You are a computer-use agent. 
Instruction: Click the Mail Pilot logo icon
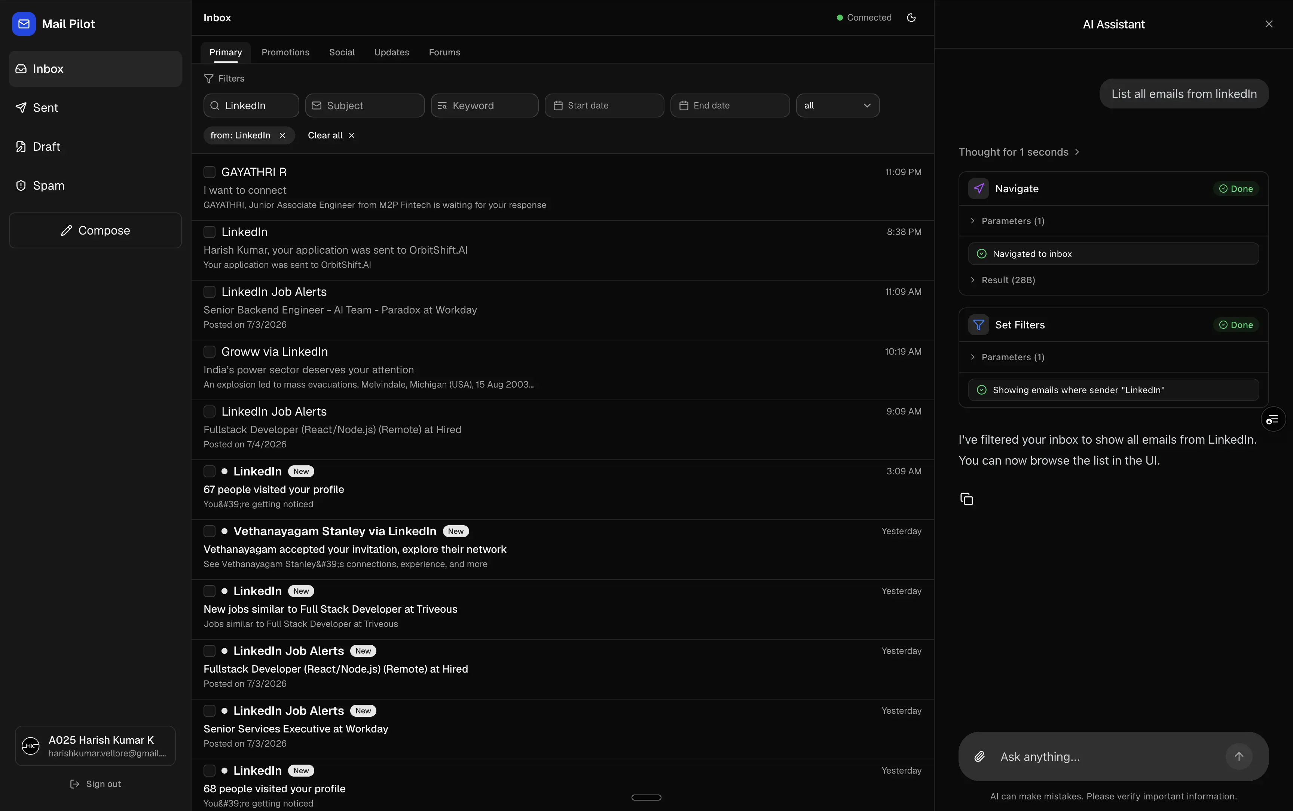[24, 24]
